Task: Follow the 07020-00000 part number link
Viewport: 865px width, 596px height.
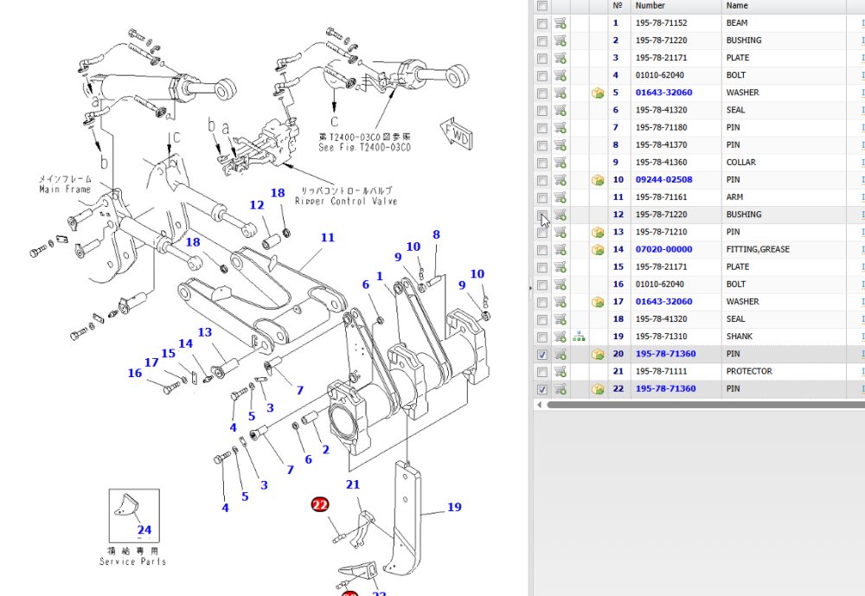Action: (x=663, y=249)
